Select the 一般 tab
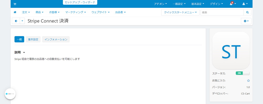263x104 pixels. (19, 39)
